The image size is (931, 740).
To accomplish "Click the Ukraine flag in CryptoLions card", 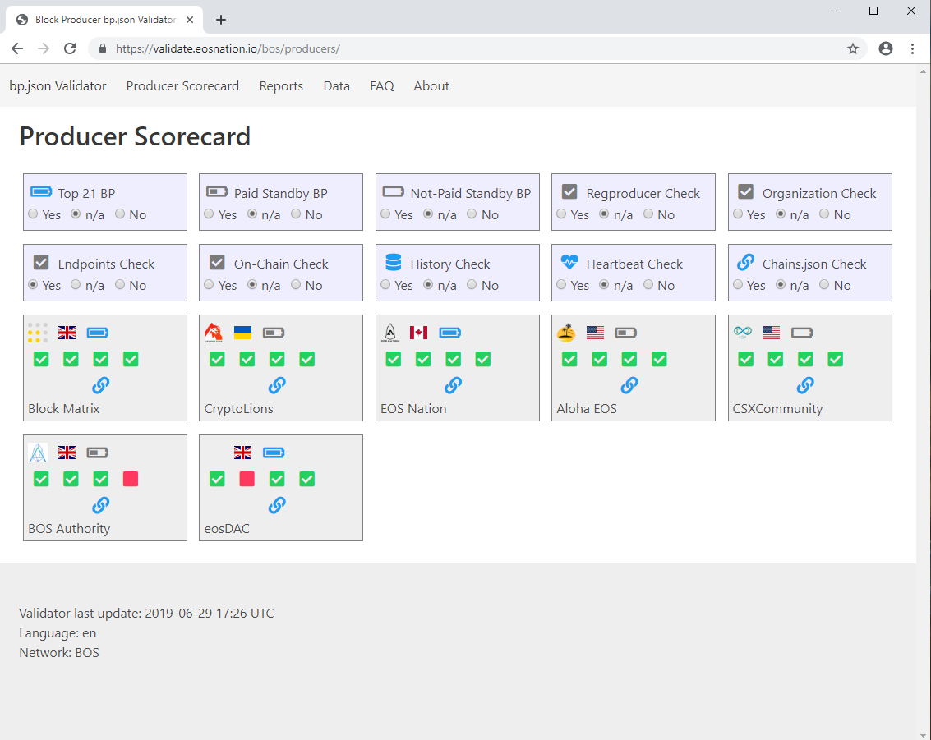I will pyautogui.click(x=243, y=333).
